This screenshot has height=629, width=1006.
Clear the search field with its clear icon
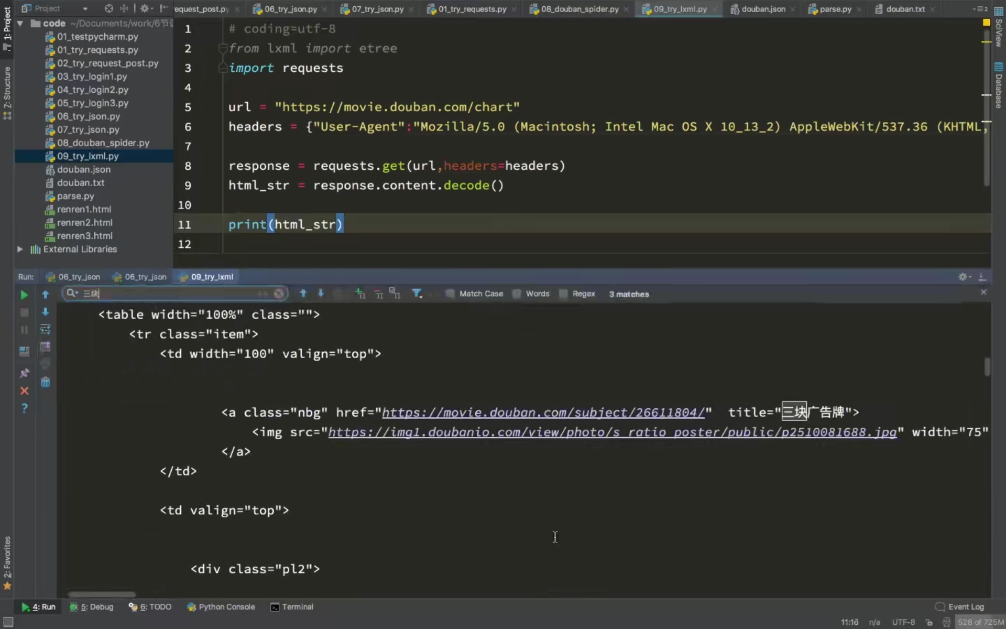click(x=279, y=294)
